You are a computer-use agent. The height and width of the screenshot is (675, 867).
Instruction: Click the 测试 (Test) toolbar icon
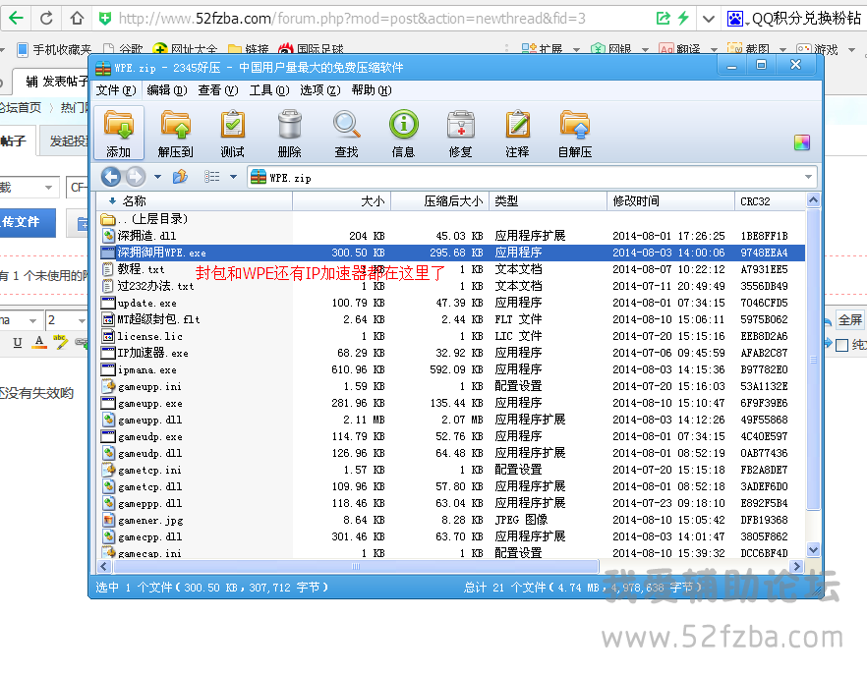click(x=233, y=132)
